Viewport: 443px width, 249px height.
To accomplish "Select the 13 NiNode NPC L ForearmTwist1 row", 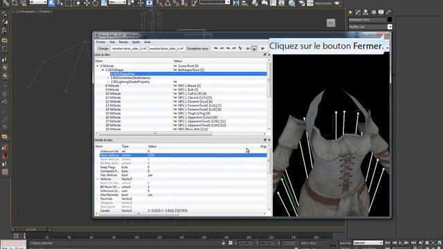I will tap(181, 105).
